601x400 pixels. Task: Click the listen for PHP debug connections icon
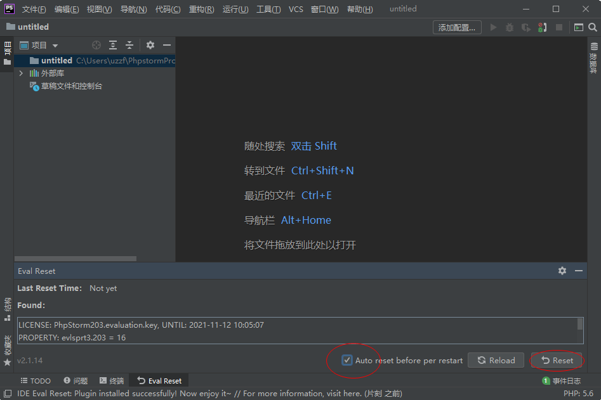point(543,27)
